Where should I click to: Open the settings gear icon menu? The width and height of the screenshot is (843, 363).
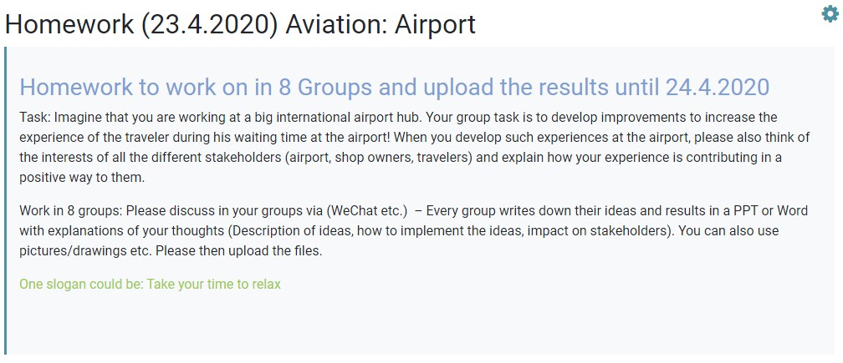tap(830, 14)
